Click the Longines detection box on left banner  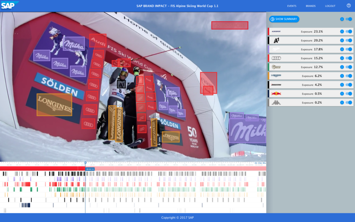click(54, 104)
